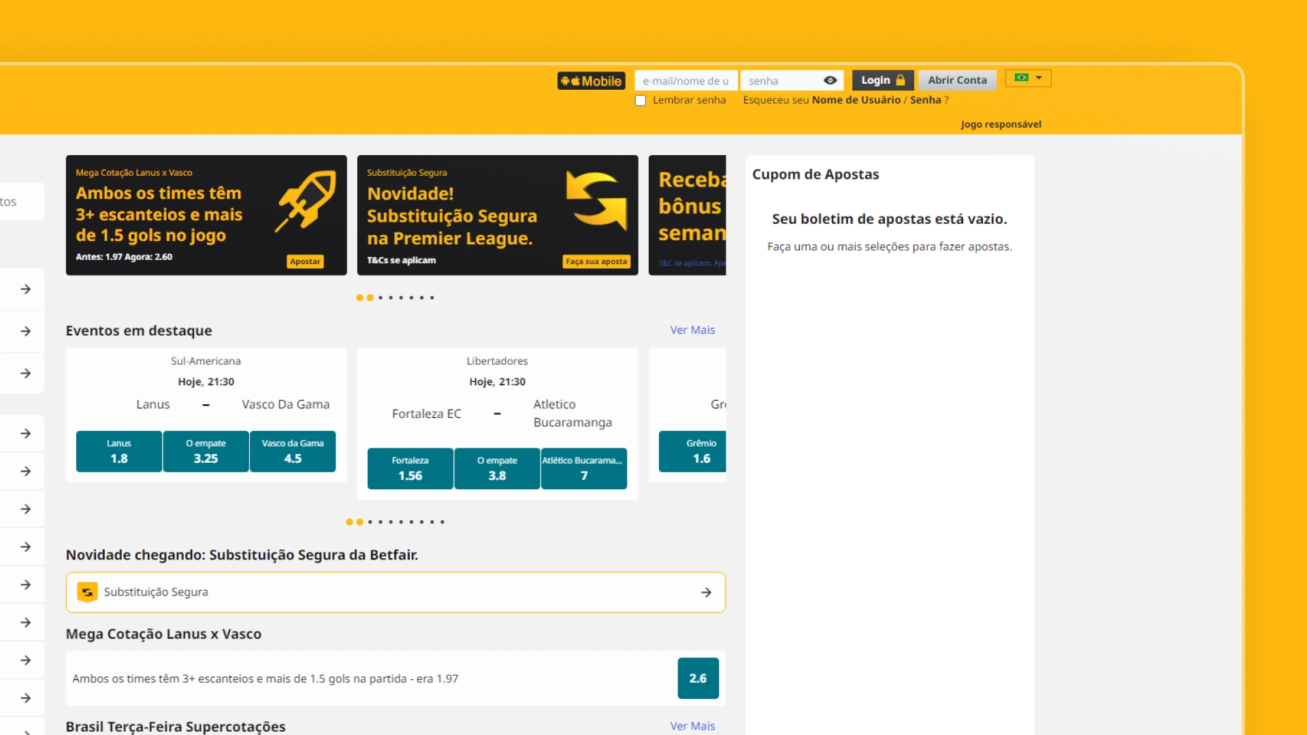
Task: Open the partially visible Receba bônus banner
Action: tap(688, 215)
